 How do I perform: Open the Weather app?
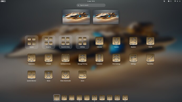click(133, 42)
